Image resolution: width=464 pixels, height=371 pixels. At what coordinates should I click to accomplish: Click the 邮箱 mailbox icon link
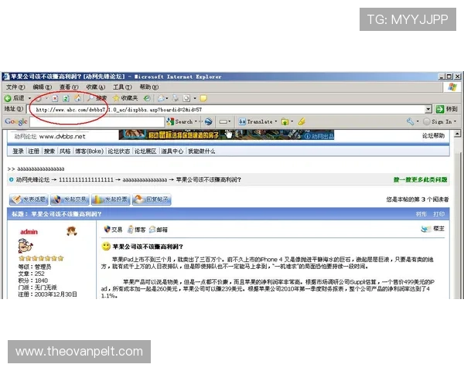point(159,230)
